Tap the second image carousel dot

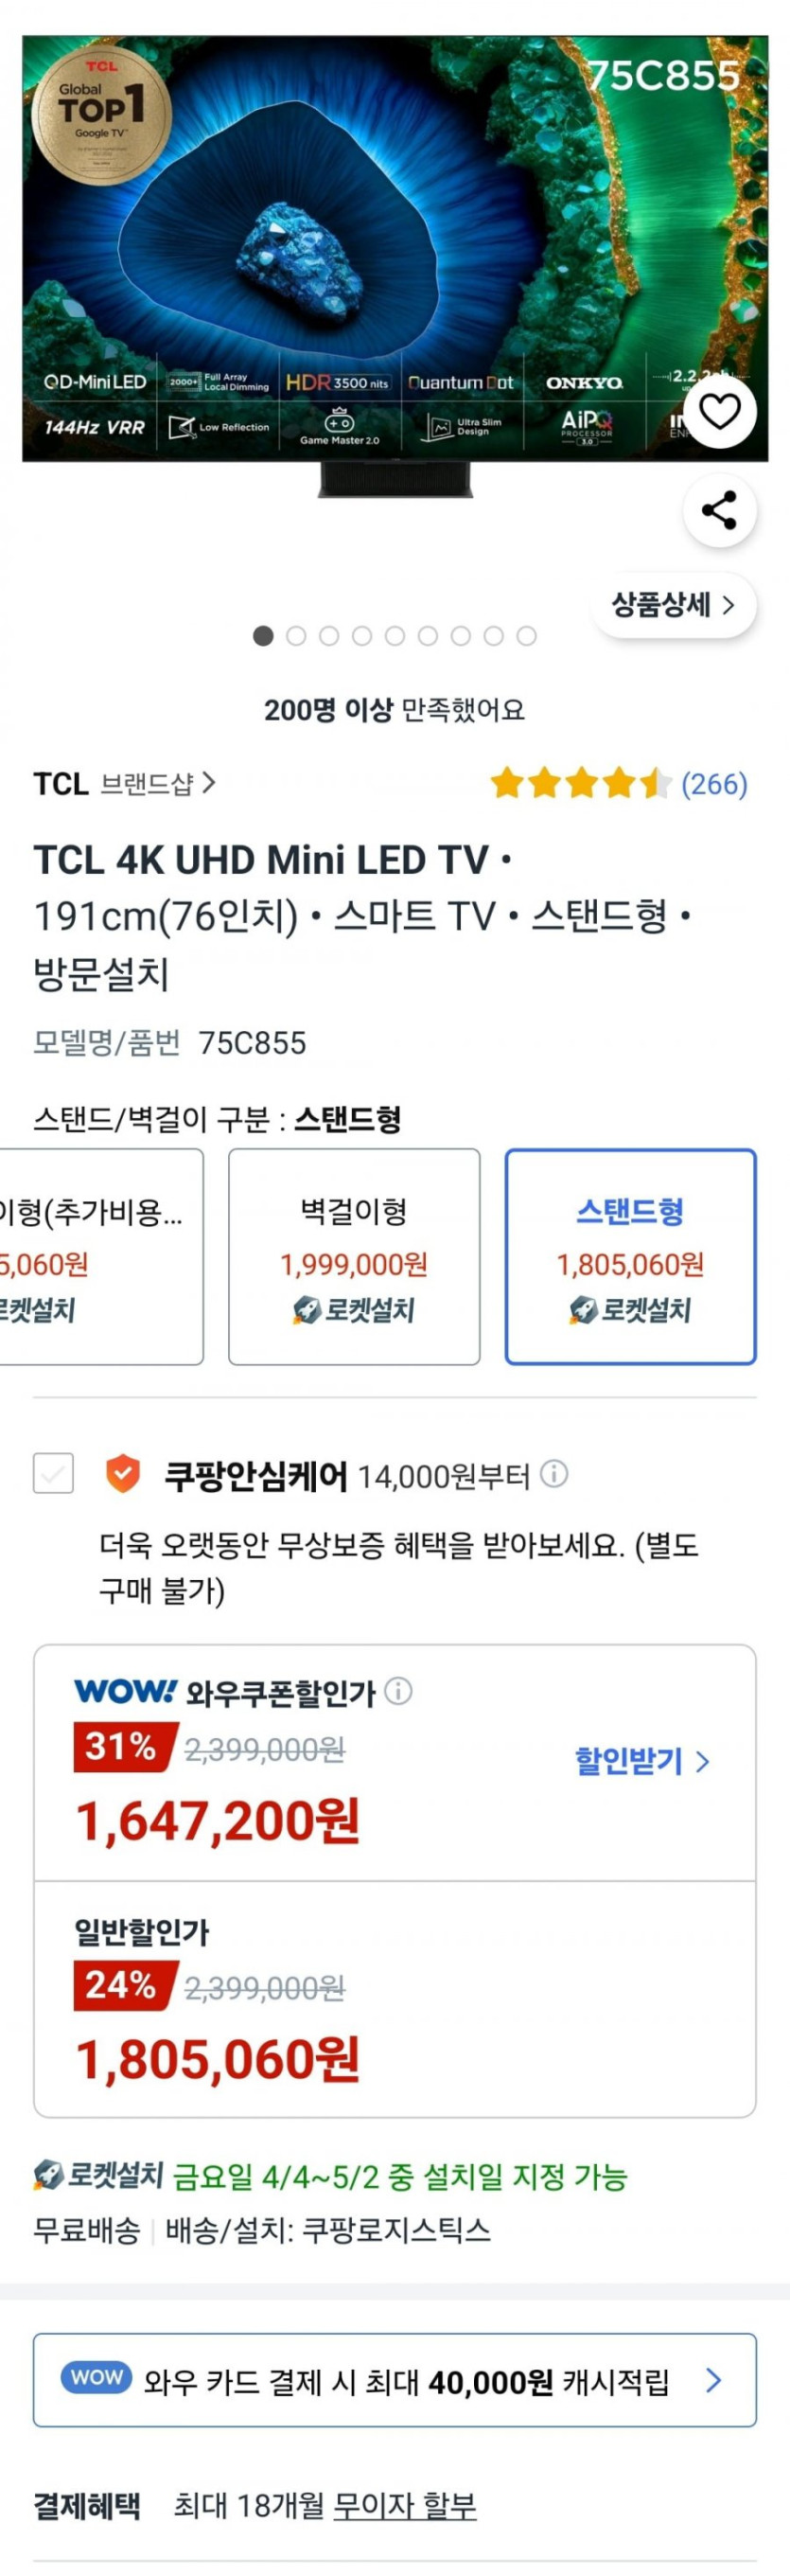coord(297,636)
